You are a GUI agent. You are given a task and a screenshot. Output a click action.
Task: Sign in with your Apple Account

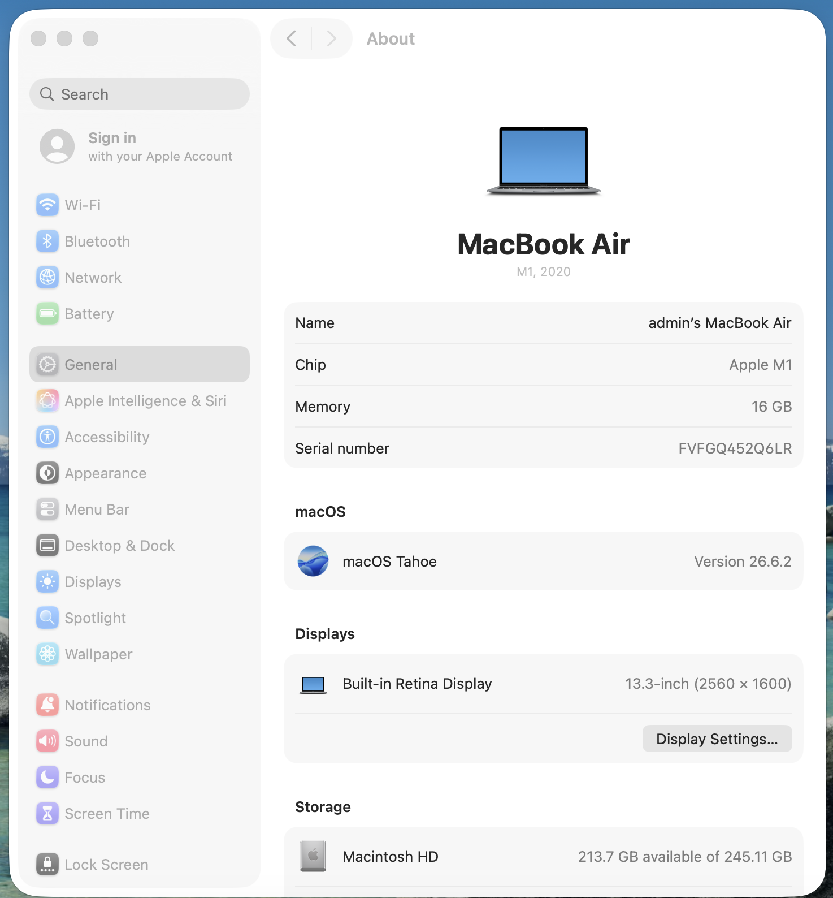click(140, 146)
